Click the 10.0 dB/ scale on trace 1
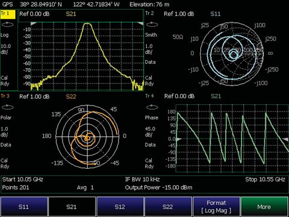The image size is (289, 217). point(5,49)
